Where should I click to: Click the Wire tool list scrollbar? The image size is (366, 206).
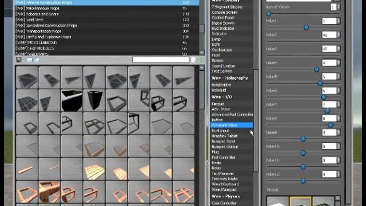(x=256, y=120)
